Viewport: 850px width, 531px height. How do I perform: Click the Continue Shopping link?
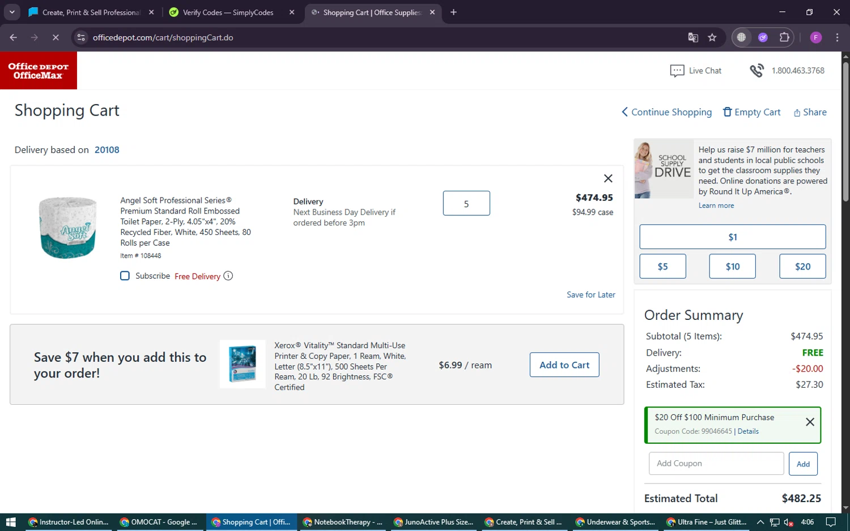coord(671,112)
